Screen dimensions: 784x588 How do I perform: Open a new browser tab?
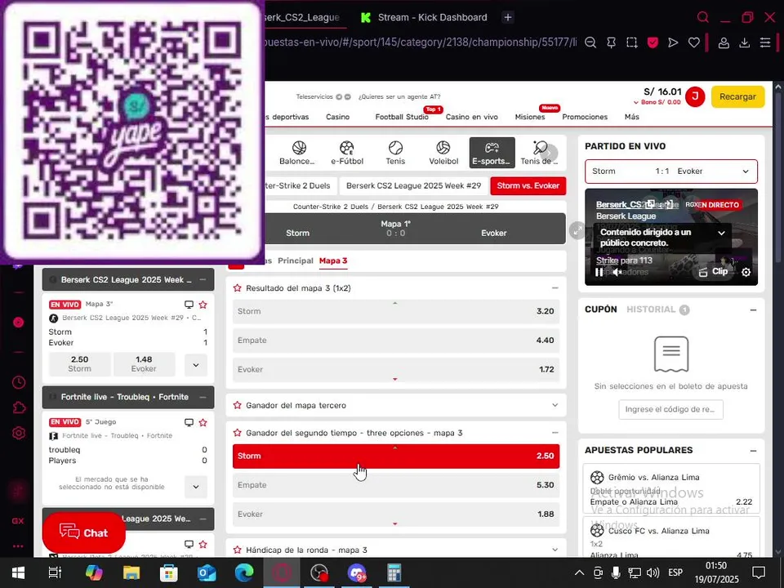click(507, 17)
